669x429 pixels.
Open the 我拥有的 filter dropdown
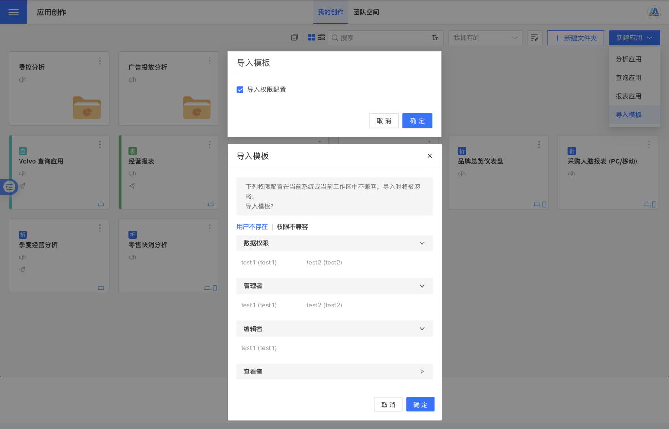click(485, 38)
